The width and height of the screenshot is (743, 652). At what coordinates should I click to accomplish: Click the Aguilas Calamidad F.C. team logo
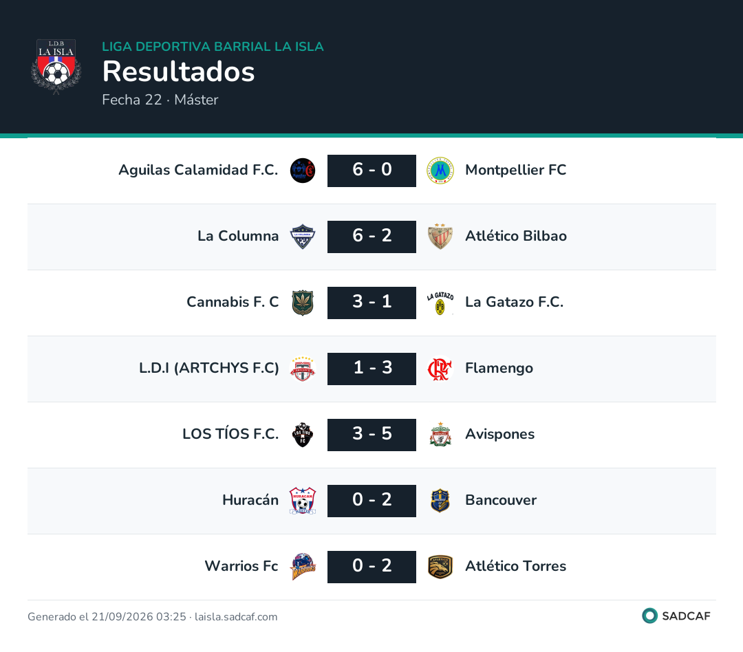303,171
